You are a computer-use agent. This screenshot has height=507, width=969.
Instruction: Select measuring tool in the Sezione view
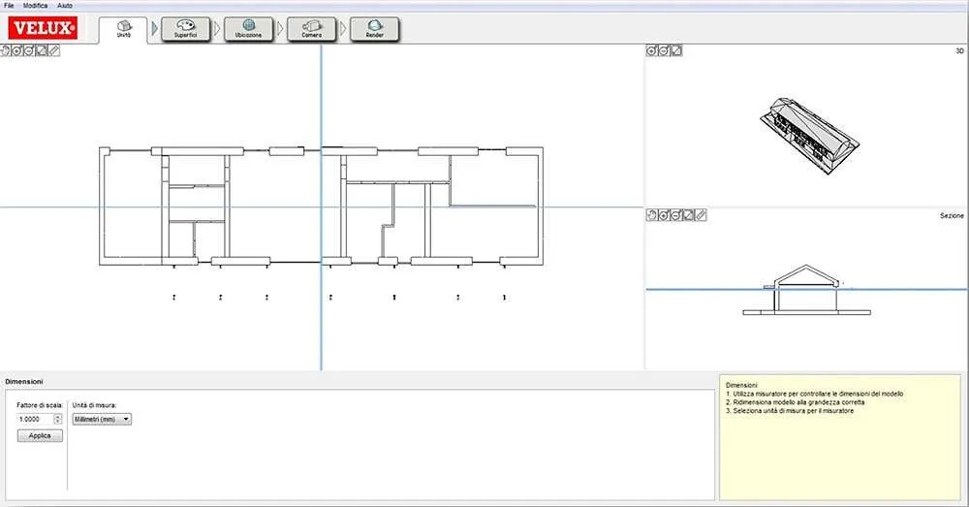point(701,215)
